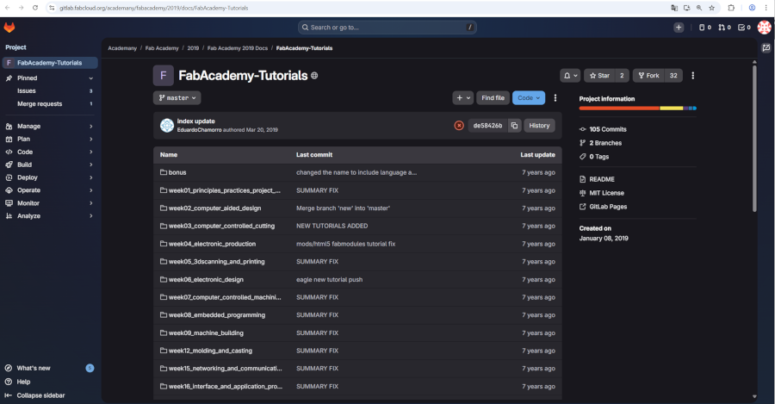Click the Find file button
Viewport: 775px width, 404px height.
pos(493,98)
